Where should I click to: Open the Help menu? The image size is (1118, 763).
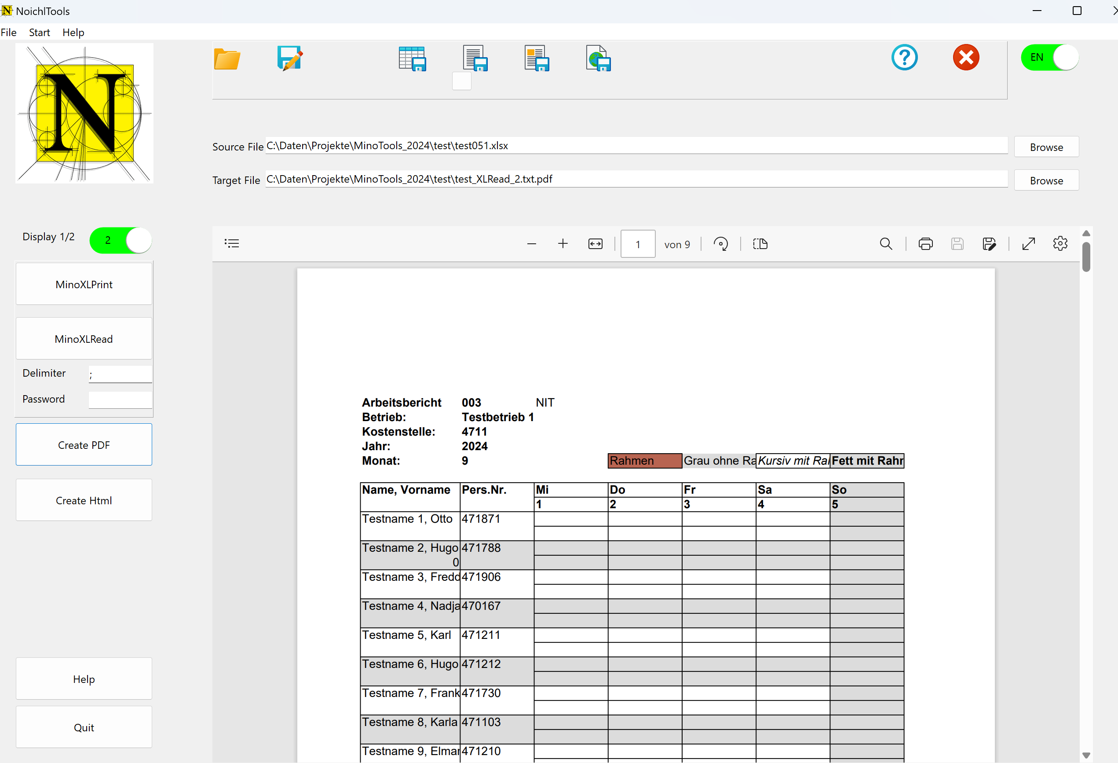pyautogui.click(x=73, y=32)
